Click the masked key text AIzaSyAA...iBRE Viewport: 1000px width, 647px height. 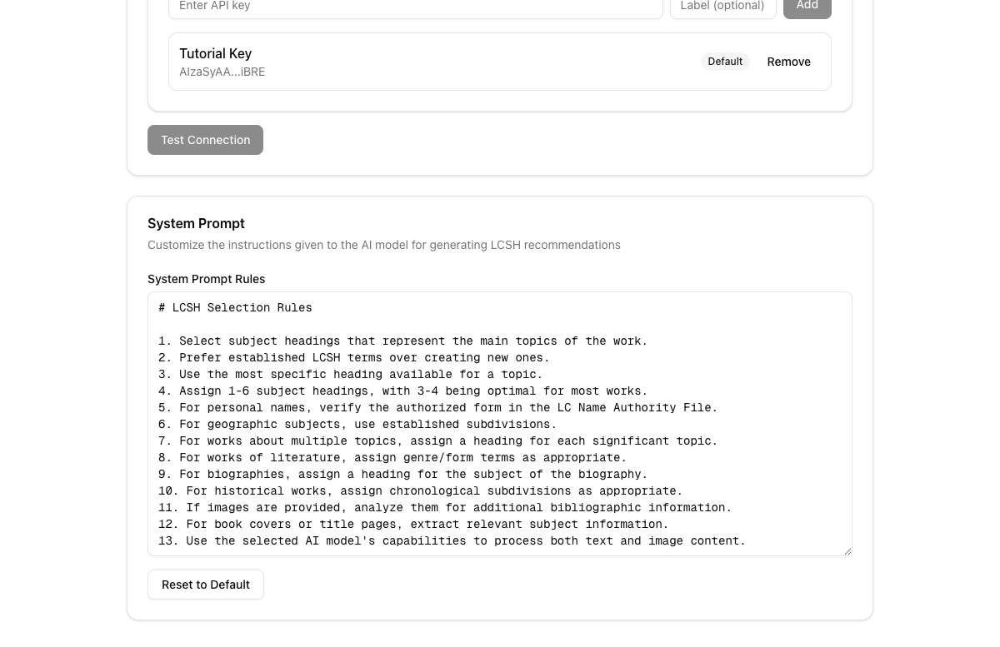pyautogui.click(x=222, y=72)
